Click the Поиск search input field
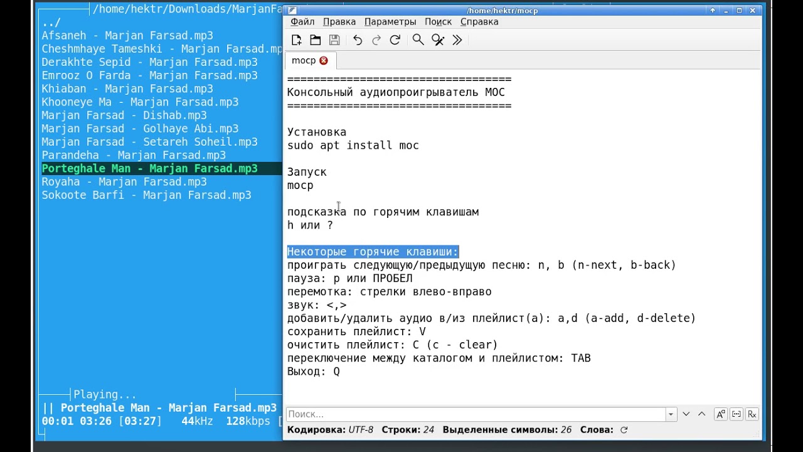The width and height of the screenshot is (803, 452). [x=476, y=414]
